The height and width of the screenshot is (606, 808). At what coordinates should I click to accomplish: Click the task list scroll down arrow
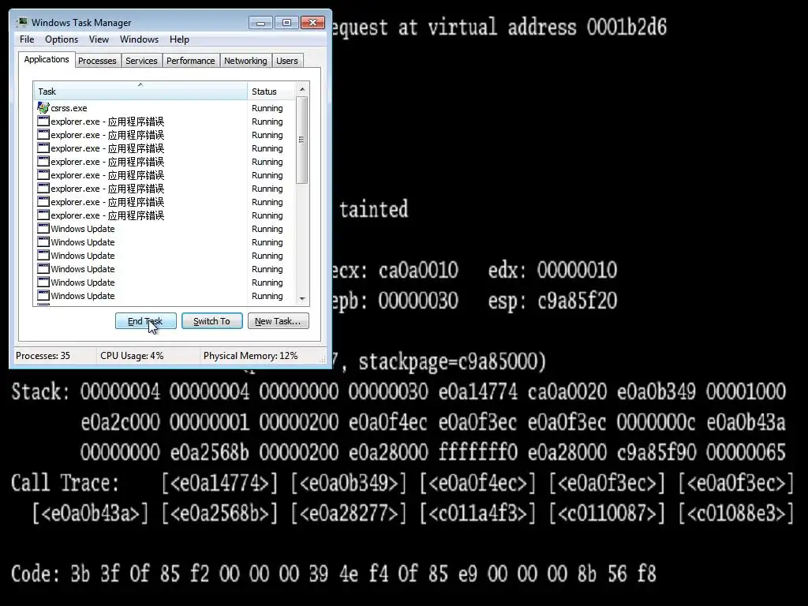point(302,299)
